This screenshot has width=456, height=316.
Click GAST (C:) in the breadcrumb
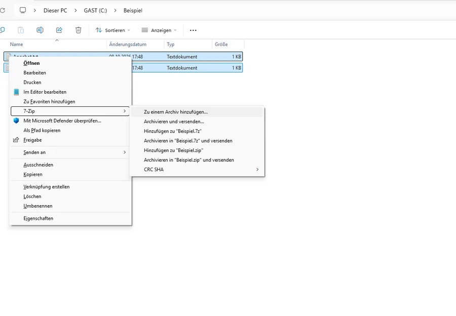click(x=95, y=11)
